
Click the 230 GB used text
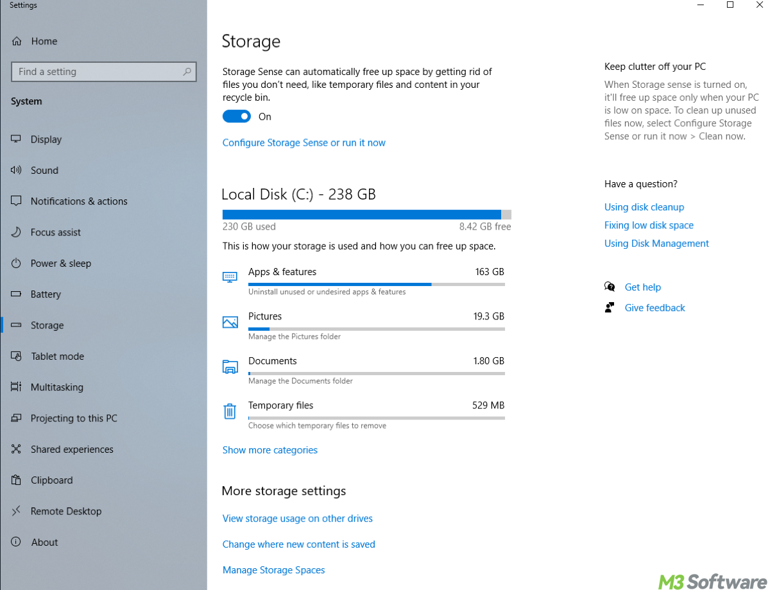(249, 226)
